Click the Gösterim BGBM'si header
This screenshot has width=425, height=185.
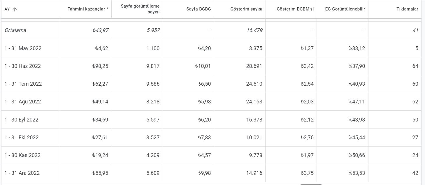(x=295, y=9)
